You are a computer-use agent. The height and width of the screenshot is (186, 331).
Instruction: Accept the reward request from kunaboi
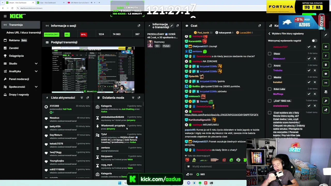(x=309, y=82)
